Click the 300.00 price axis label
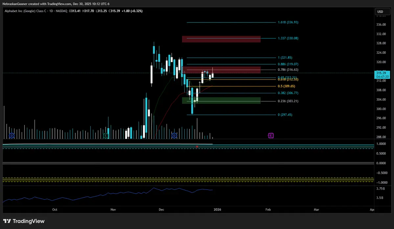 coord(381,109)
